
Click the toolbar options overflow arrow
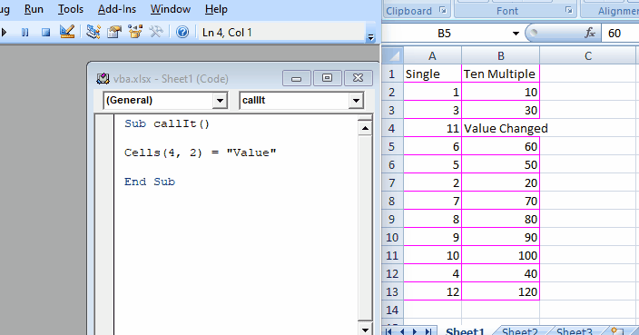pos(370,37)
